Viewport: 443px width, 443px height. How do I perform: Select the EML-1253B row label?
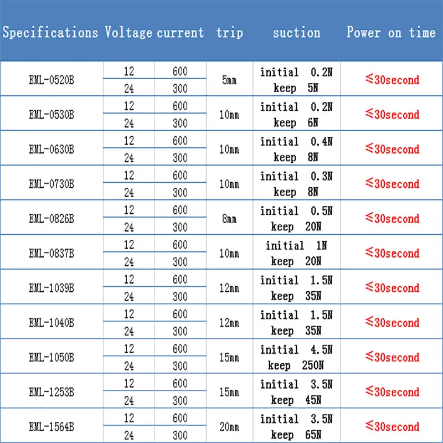51,392
